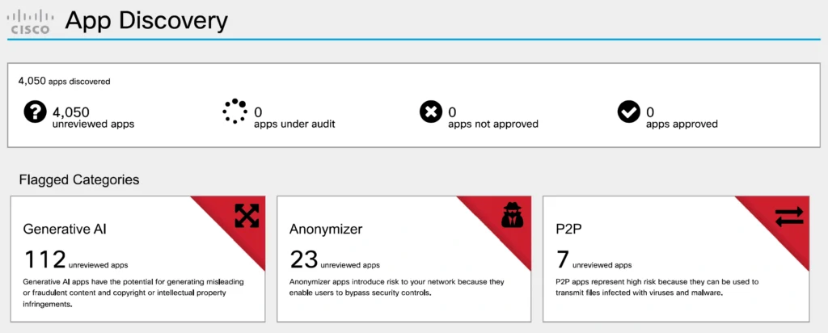Open the P2P category title
Screen dimensions: 828x333
pos(567,229)
